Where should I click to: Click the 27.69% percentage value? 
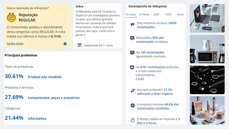14,97
